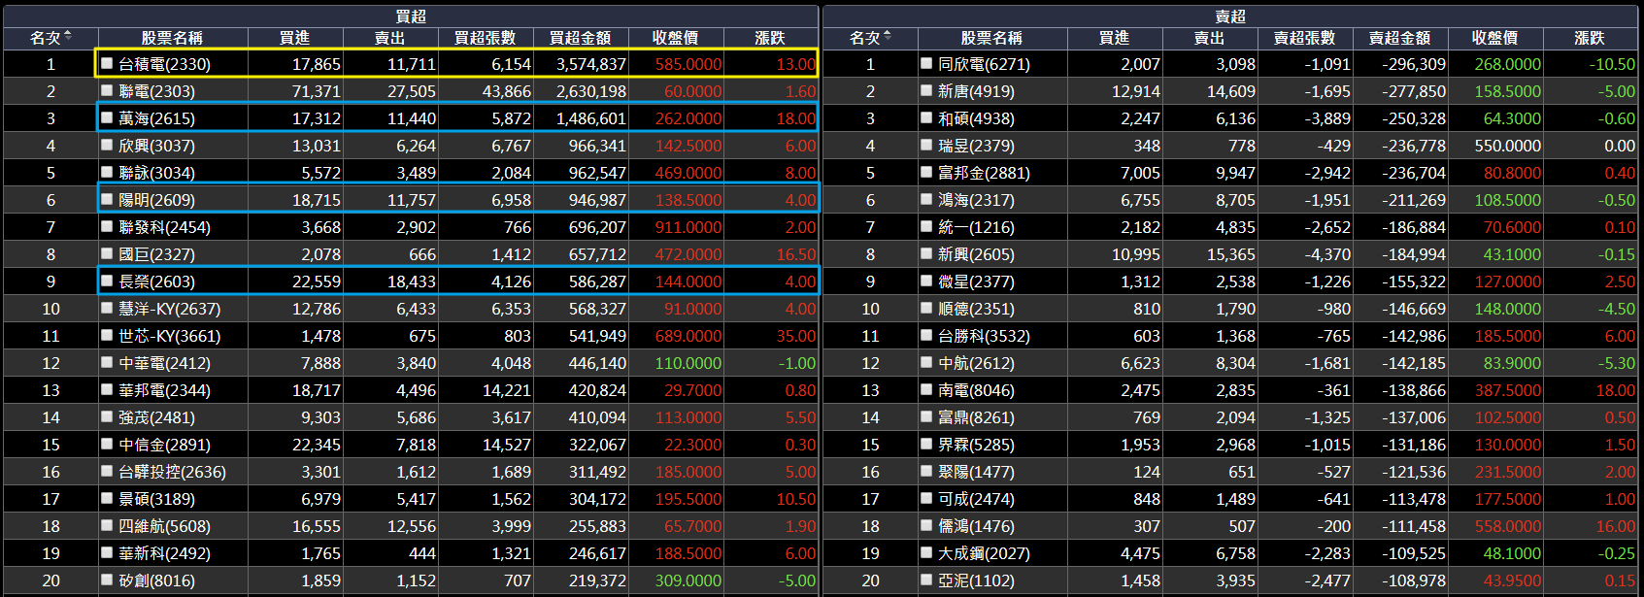This screenshot has width=1644, height=597.
Task: Open stock 順德(2351)
Action: (x=976, y=309)
